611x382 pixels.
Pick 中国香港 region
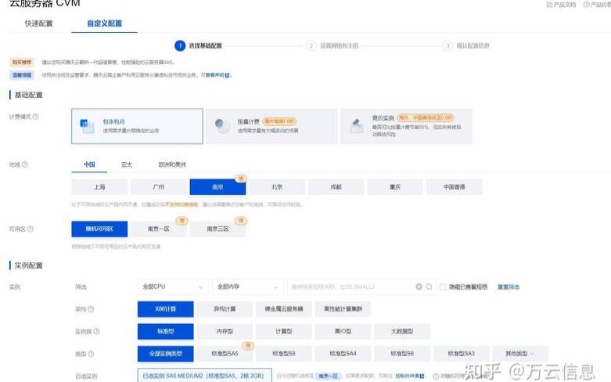(x=455, y=187)
